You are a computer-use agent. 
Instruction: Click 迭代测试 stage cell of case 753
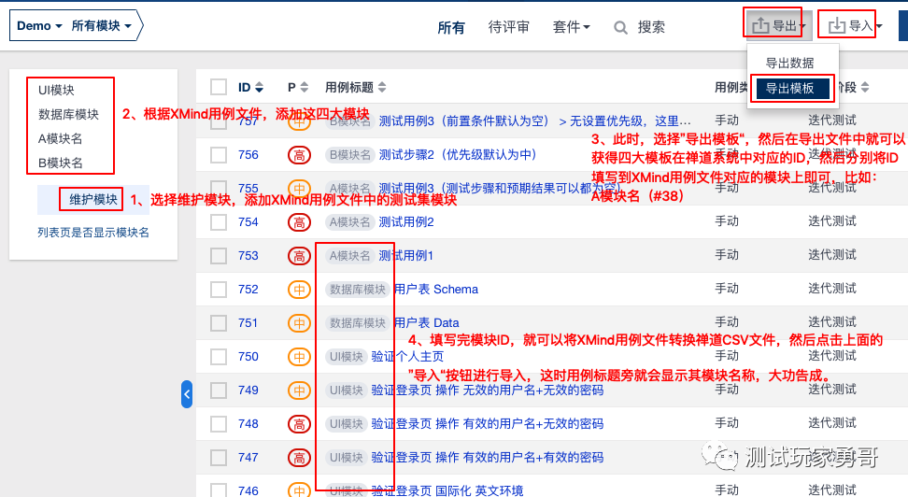click(832, 255)
